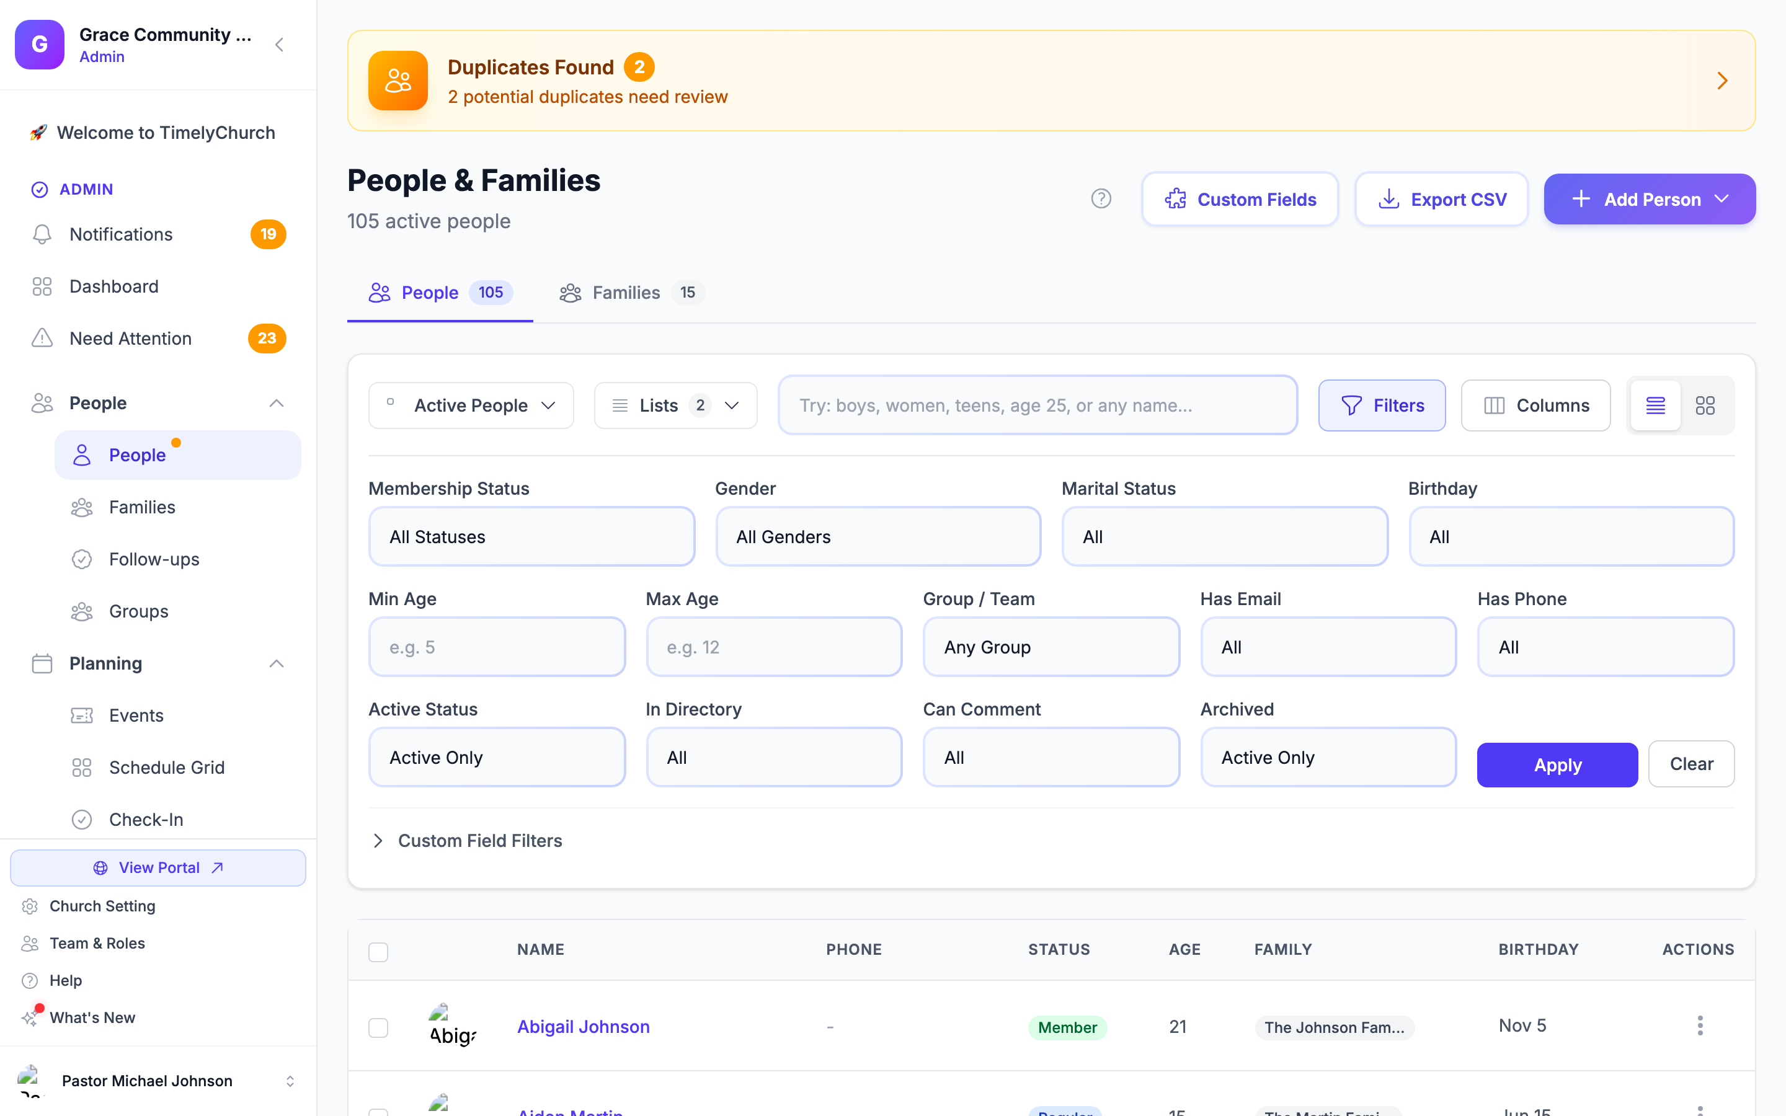Open Groups in the sidebar menu
Screen dimensions: 1786x1116
[x=178, y=611]
